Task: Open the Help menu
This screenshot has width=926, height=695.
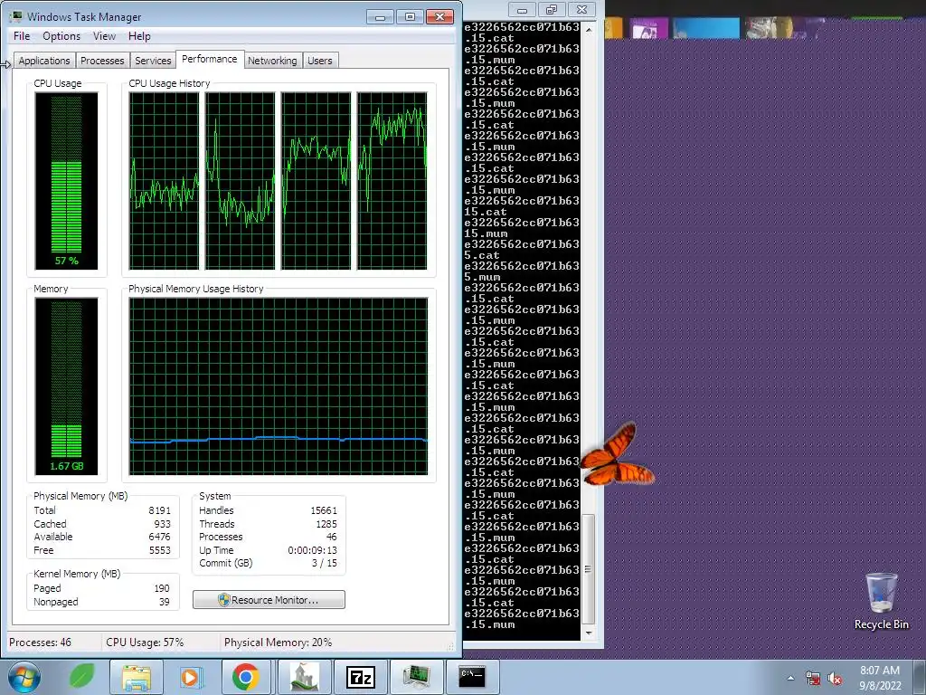Action: tap(139, 36)
